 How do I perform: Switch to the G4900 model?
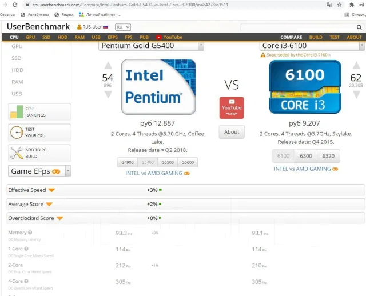coord(128,162)
